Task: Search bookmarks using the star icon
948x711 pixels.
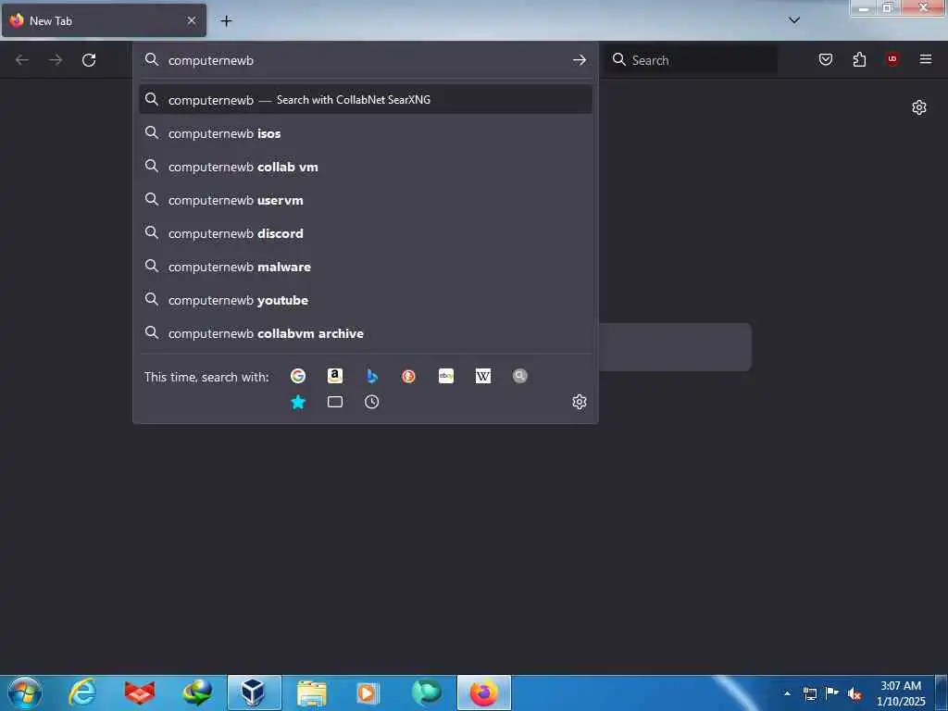Action: [298, 402]
